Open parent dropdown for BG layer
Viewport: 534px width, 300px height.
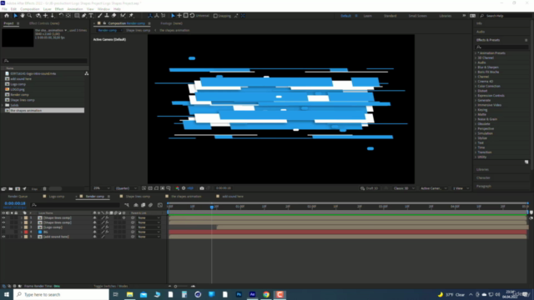(x=149, y=232)
